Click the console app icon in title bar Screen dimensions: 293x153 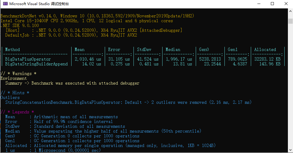(5, 4)
